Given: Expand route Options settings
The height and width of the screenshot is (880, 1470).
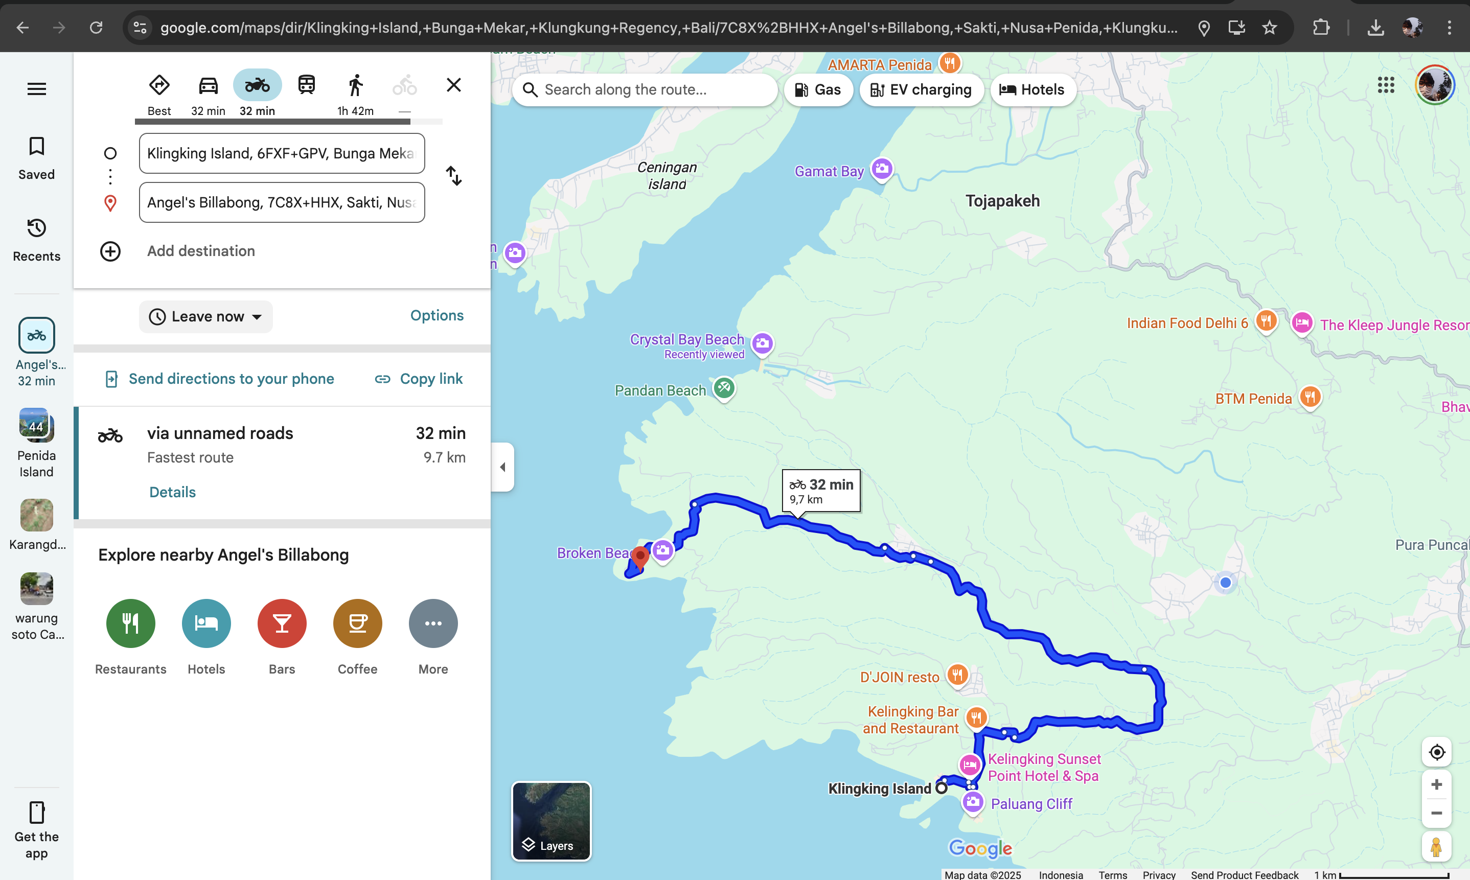Looking at the screenshot, I should (x=437, y=315).
